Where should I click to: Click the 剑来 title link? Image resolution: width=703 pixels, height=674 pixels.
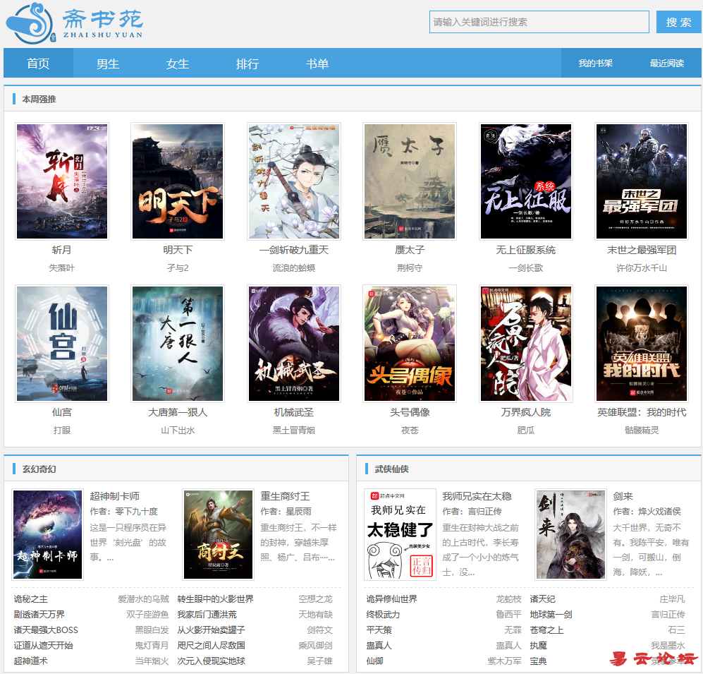click(x=623, y=496)
